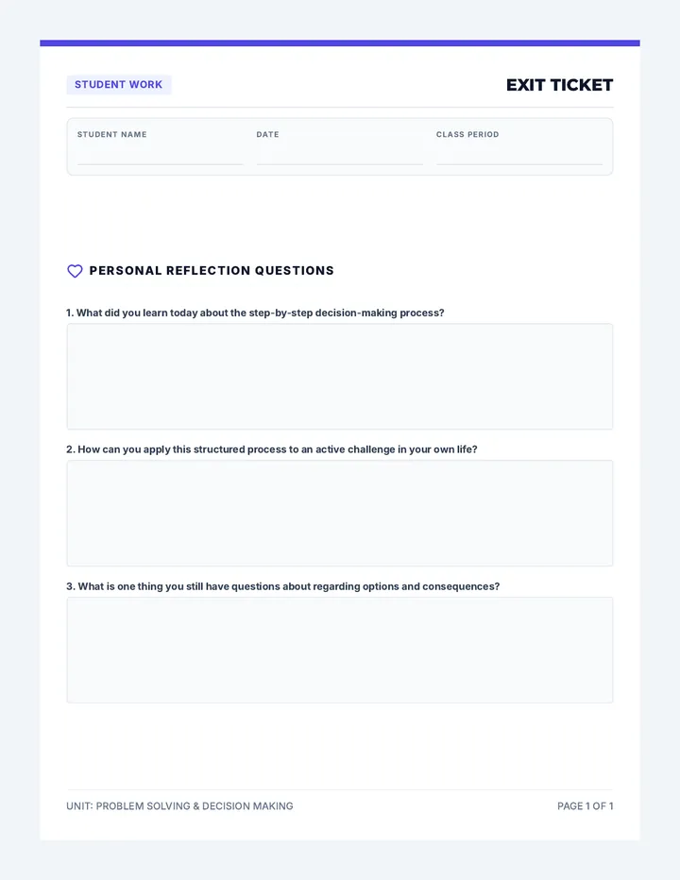Viewport: 680px width, 880px height.
Task: Click question 3 about options and consequences
Action: 283,586
